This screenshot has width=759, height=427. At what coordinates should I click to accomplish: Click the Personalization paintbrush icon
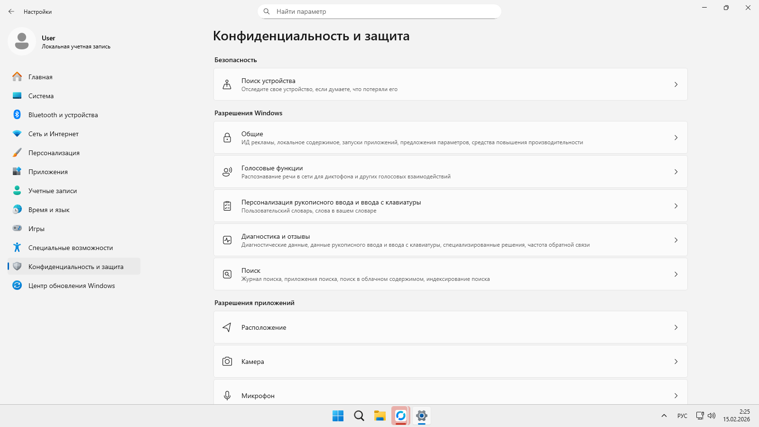tap(17, 152)
